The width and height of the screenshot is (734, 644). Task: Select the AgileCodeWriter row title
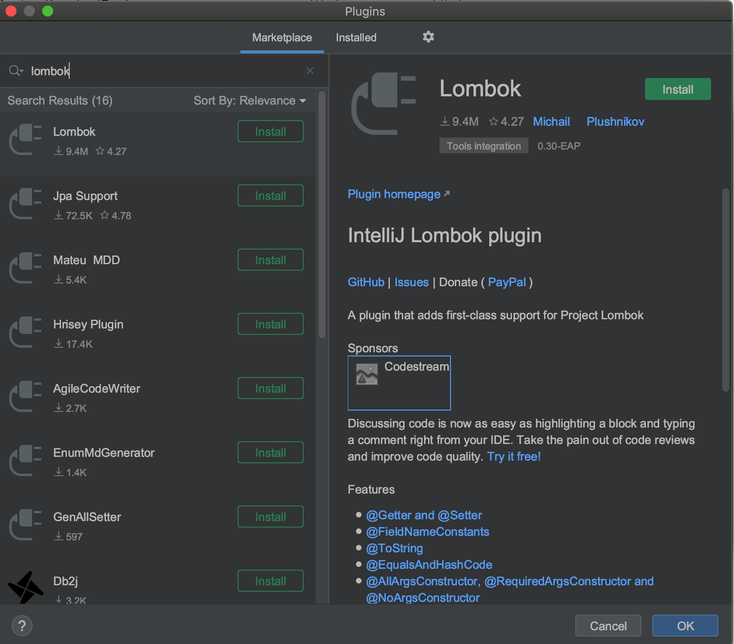coord(96,389)
